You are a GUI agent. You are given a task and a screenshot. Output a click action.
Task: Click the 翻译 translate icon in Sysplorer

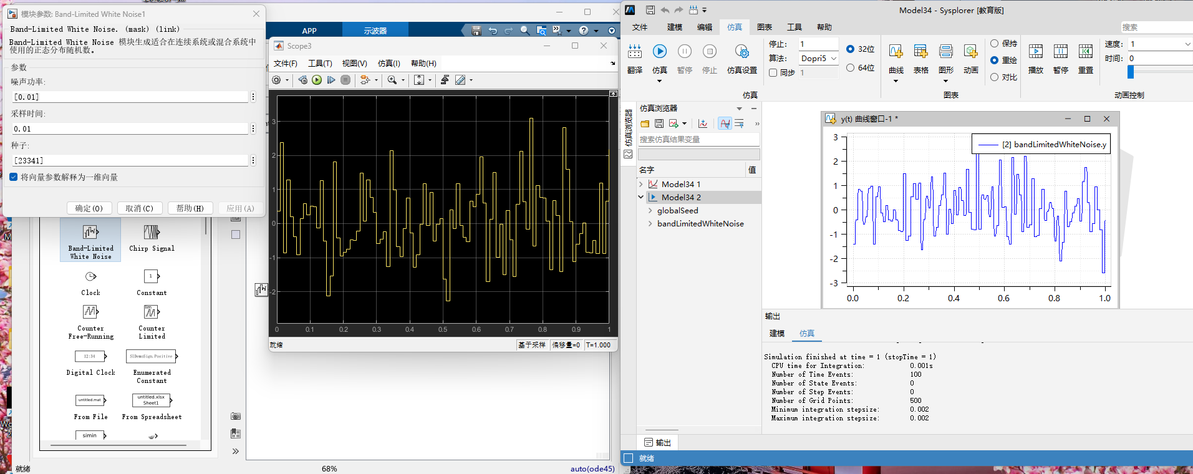[x=634, y=51]
